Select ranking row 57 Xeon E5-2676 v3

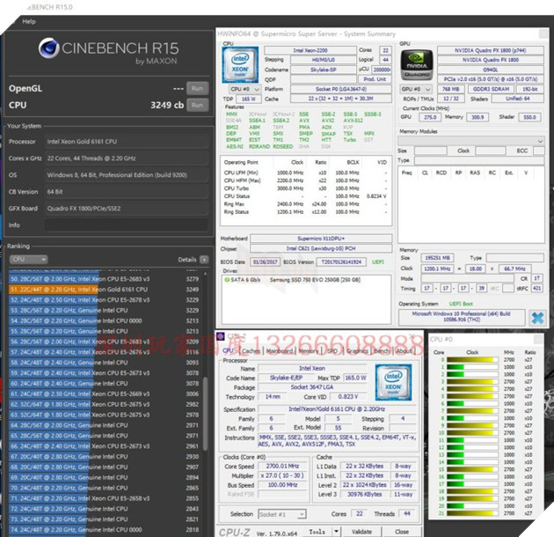coord(105,352)
